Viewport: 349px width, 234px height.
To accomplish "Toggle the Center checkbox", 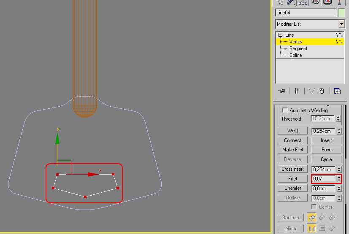I will point(314,207).
